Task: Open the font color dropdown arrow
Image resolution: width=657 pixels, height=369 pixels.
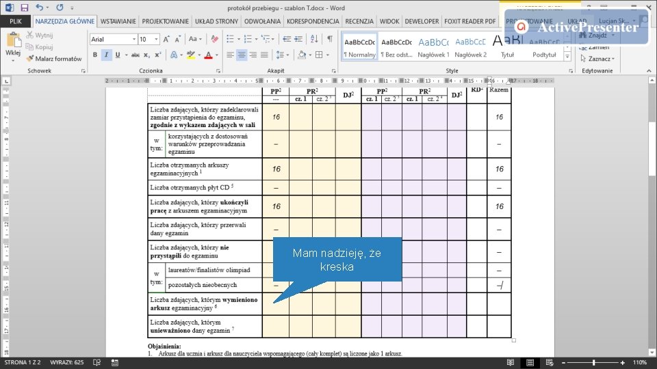Action: pos(217,55)
